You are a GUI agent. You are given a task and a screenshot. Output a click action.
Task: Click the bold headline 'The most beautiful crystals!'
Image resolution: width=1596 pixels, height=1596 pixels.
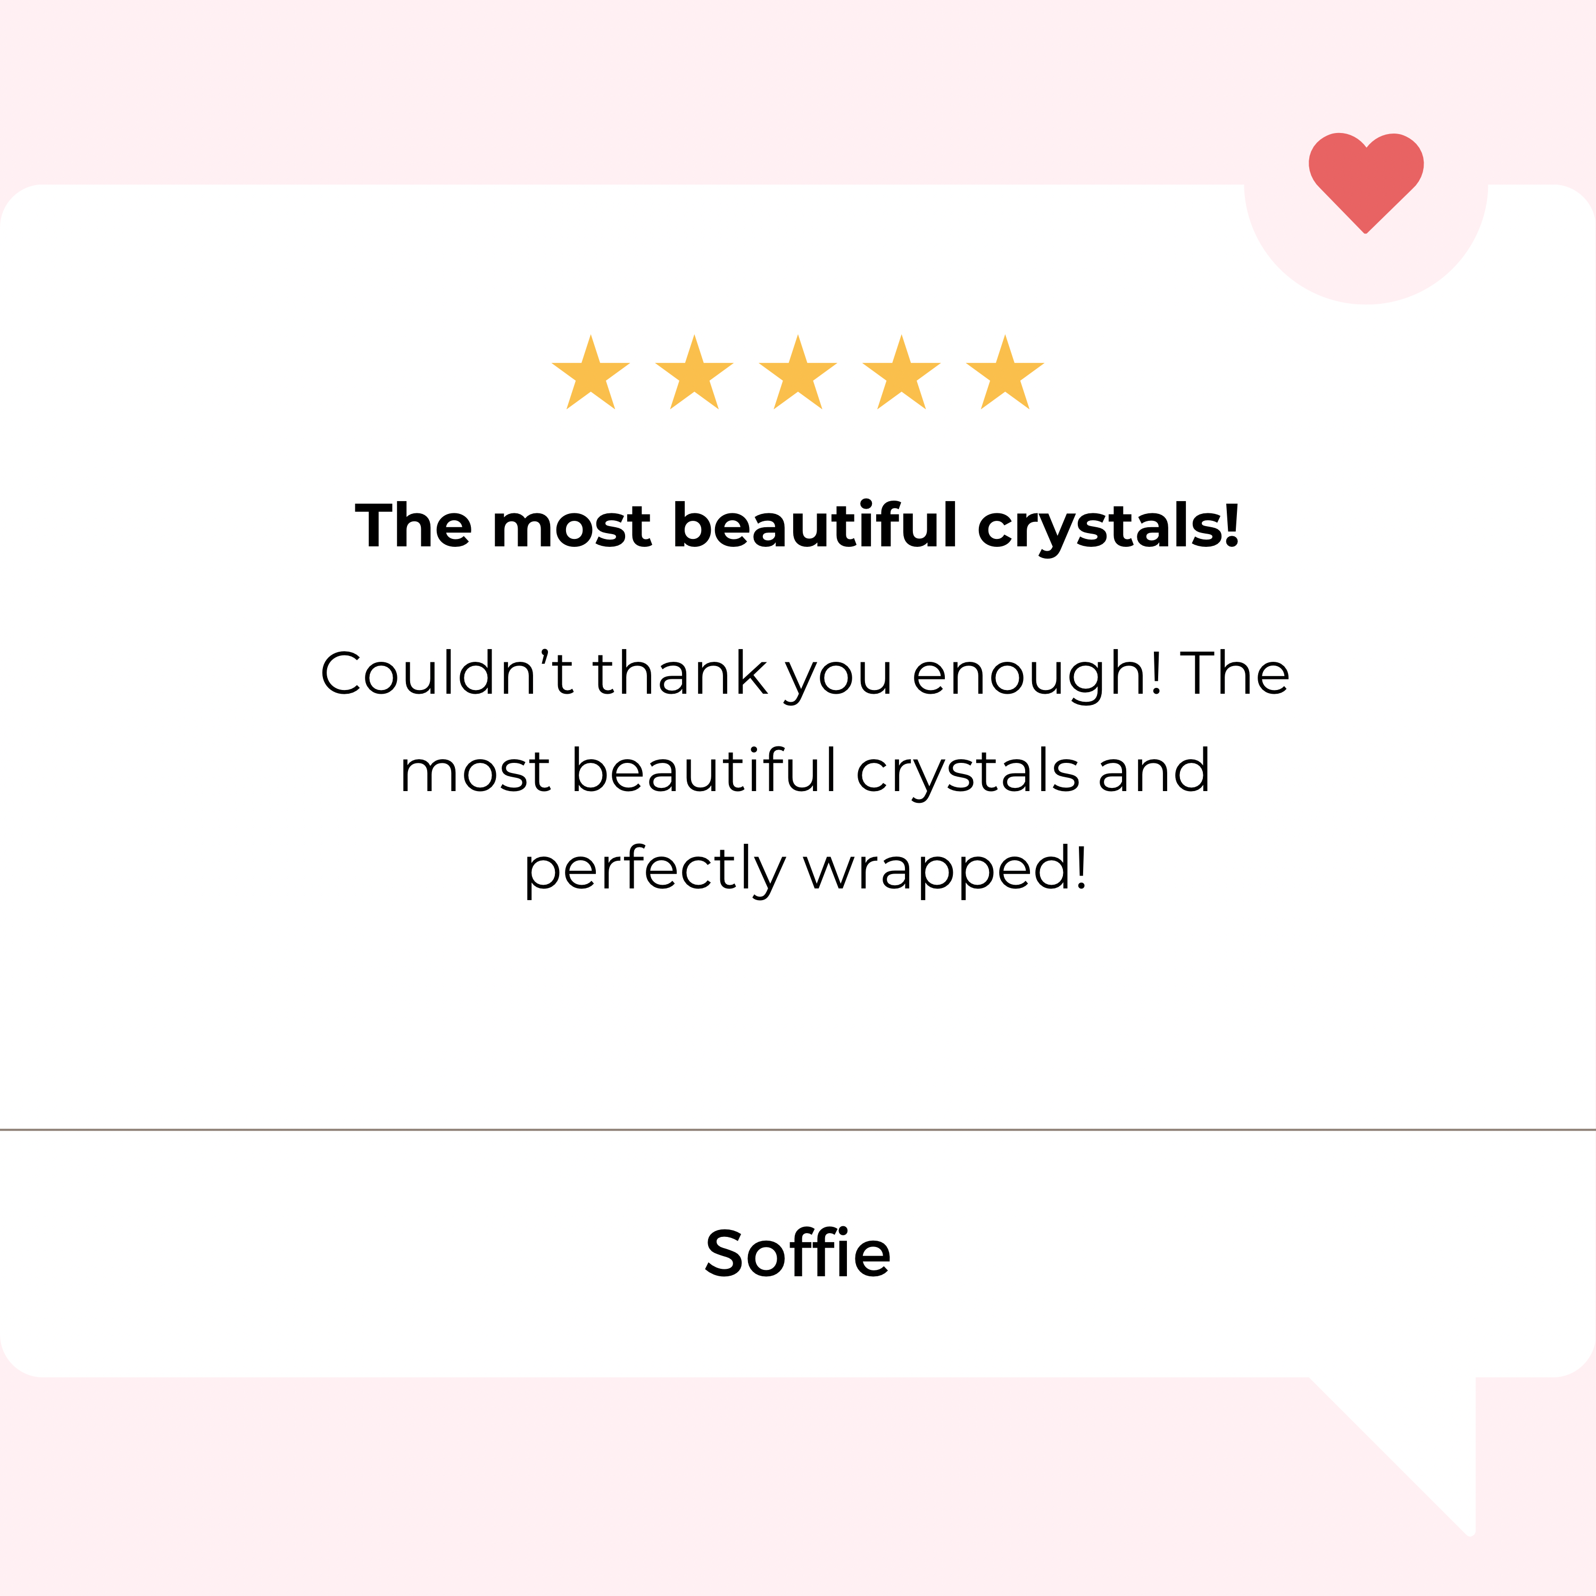tap(798, 526)
